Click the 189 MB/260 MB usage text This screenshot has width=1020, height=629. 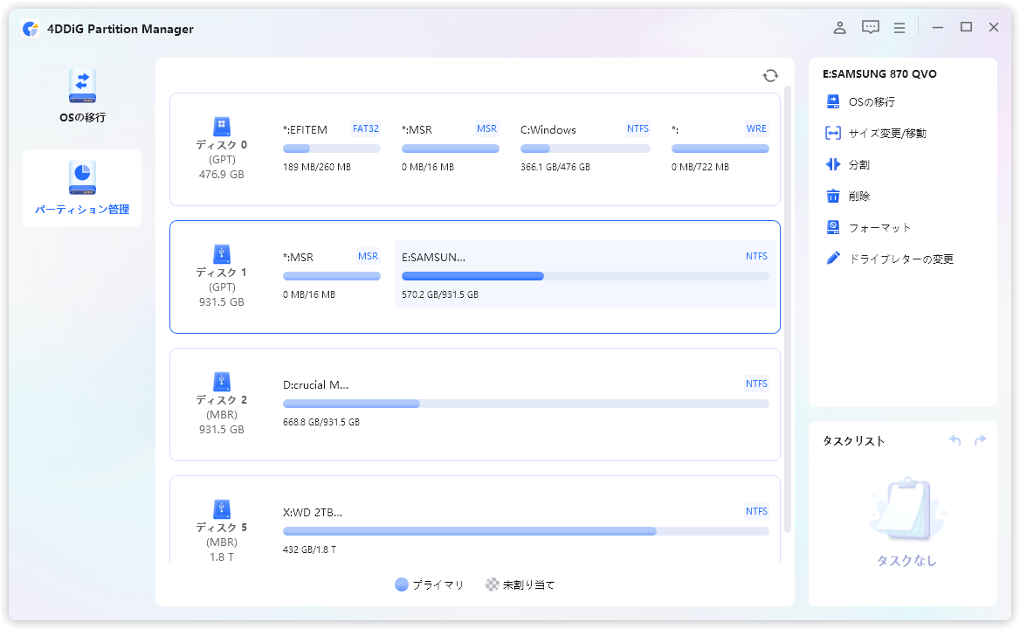[x=317, y=167]
